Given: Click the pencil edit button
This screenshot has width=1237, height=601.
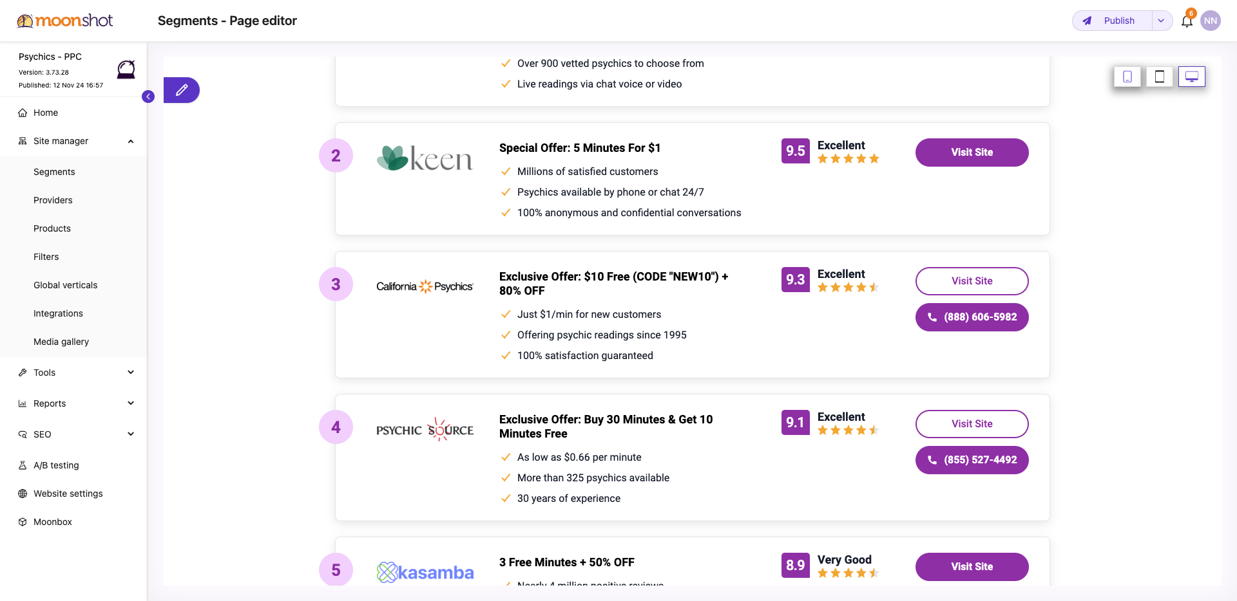Looking at the screenshot, I should 182,90.
